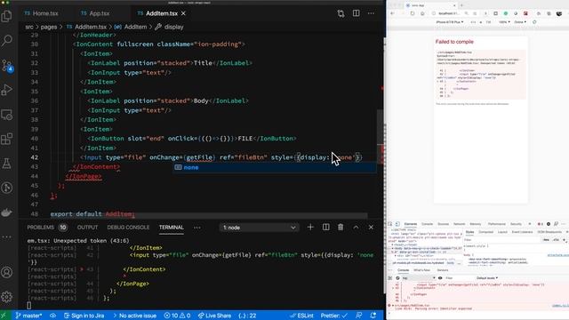
Task: Open the Remote Explorer view
Action: coord(7,115)
